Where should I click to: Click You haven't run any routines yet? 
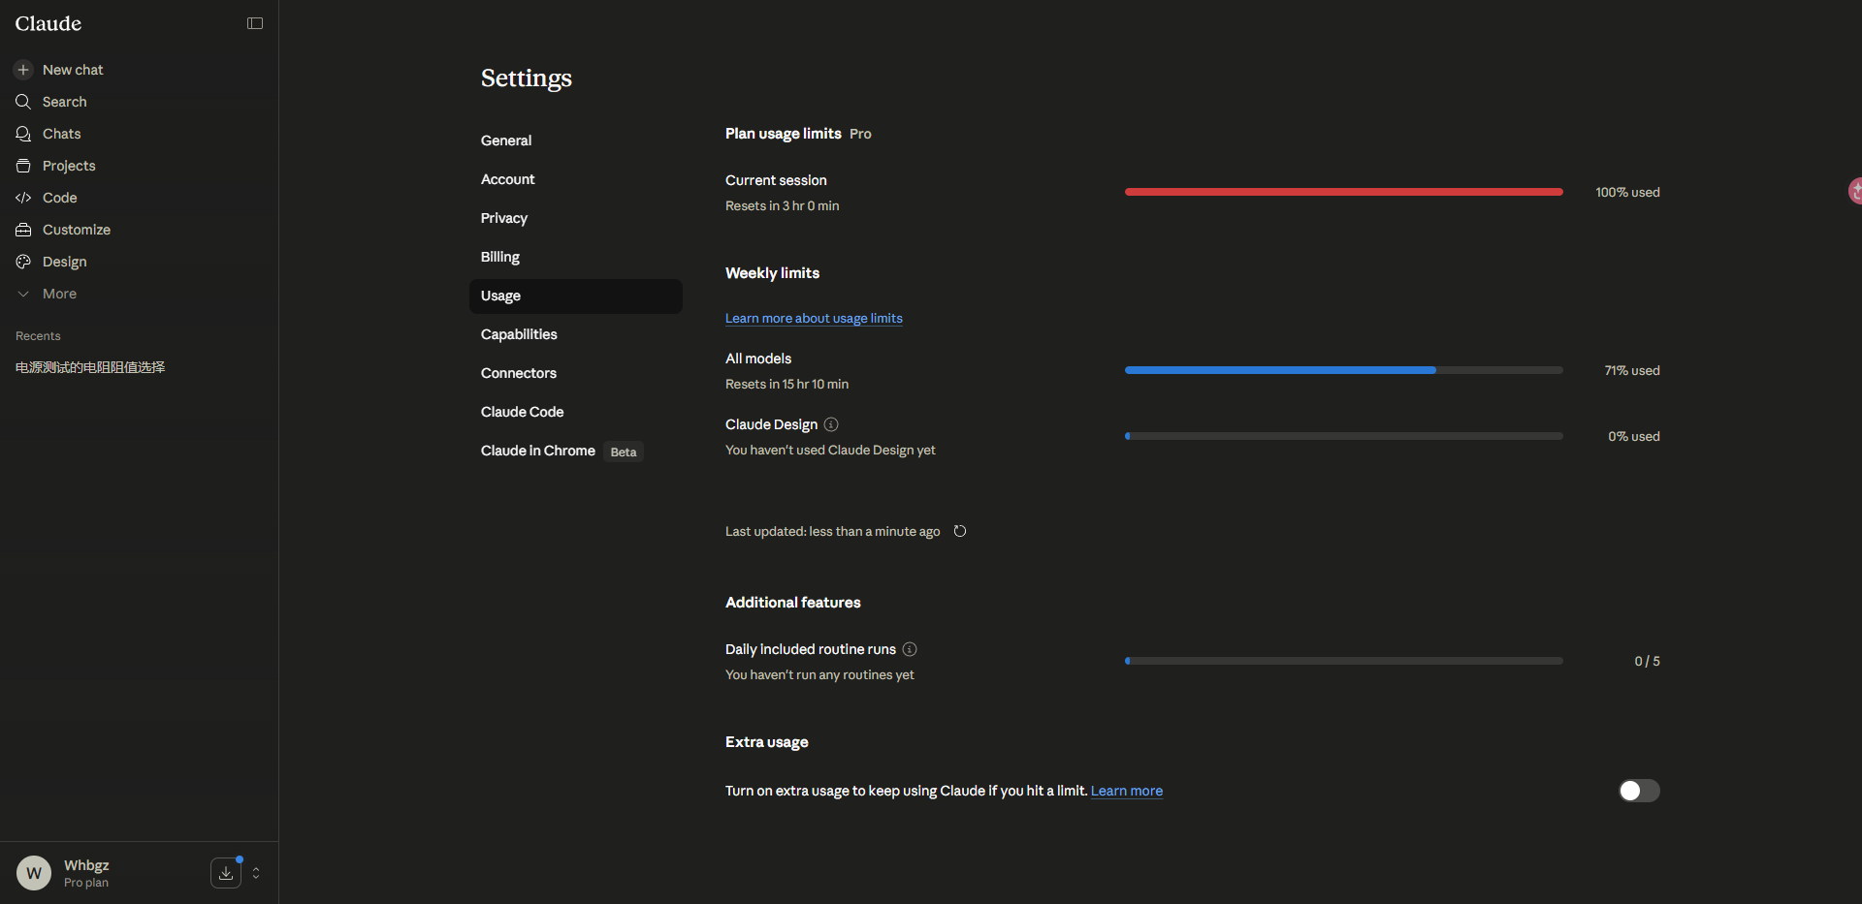(819, 674)
